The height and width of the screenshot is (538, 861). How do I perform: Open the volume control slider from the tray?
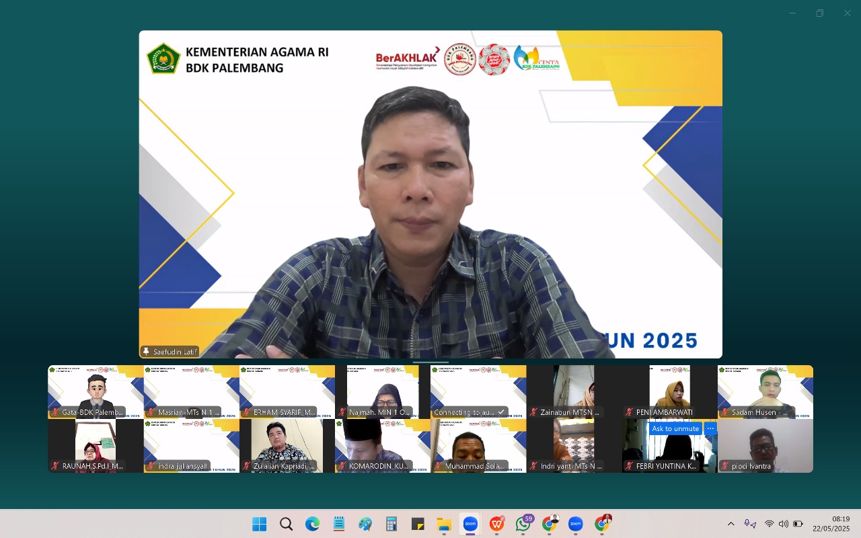point(783,524)
